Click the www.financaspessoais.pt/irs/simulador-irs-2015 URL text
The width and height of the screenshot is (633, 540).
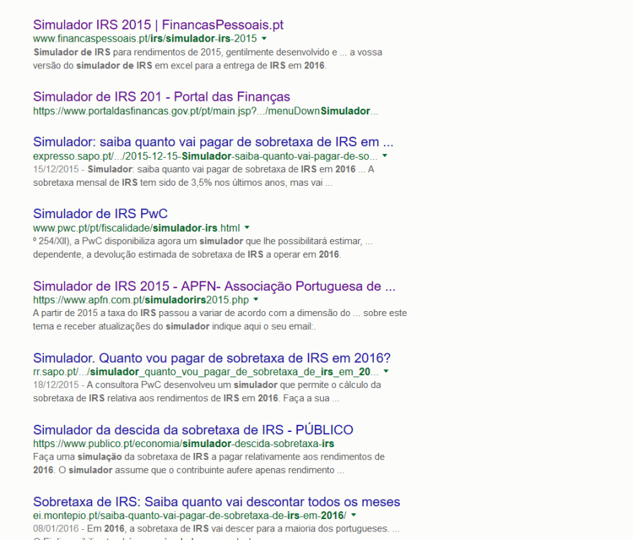pos(145,38)
